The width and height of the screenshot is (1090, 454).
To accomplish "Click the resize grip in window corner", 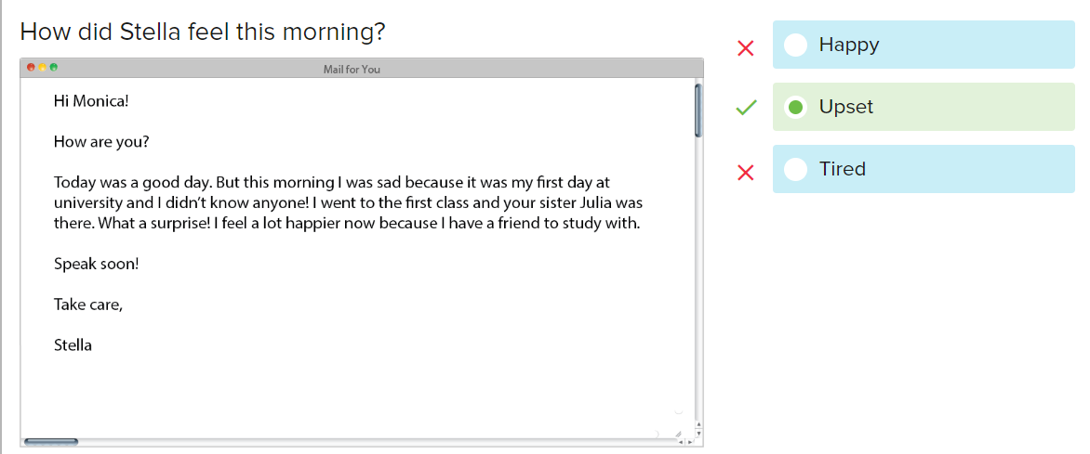I will [x=679, y=435].
